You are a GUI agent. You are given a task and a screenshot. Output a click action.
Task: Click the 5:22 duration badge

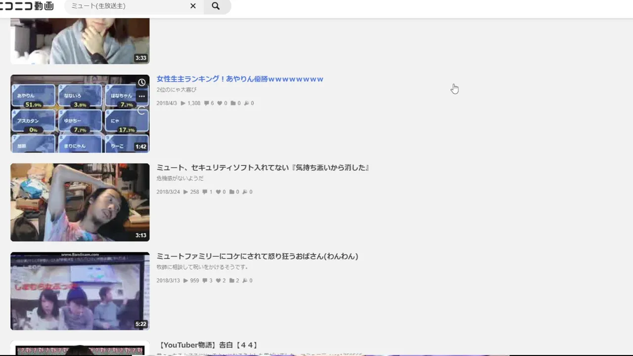[x=141, y=324]
